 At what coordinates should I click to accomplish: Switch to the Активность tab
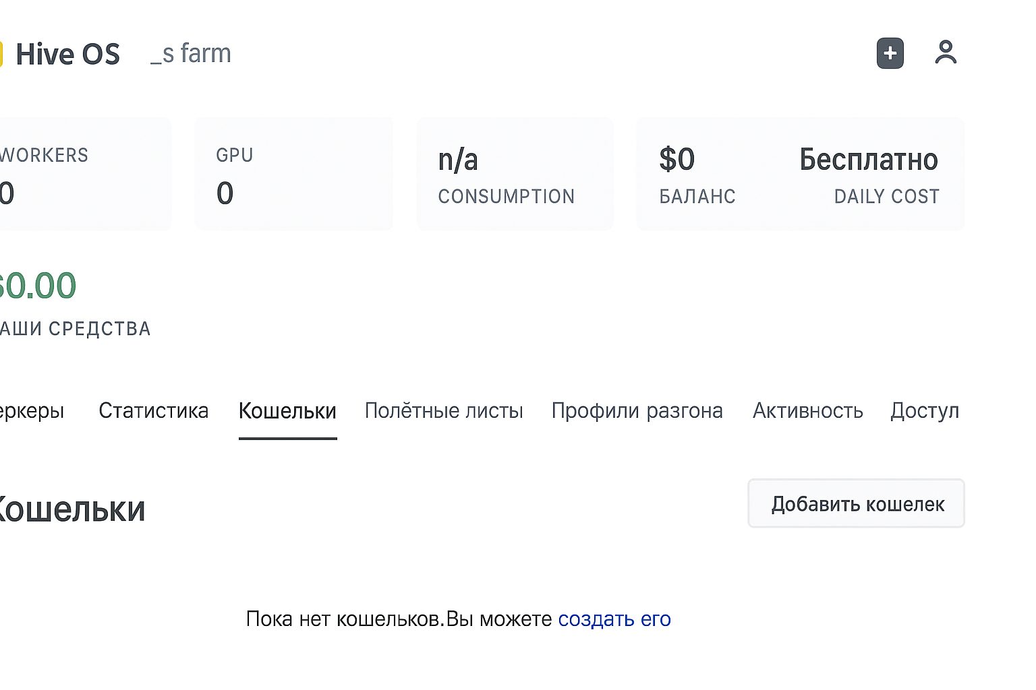coord(807,410)
